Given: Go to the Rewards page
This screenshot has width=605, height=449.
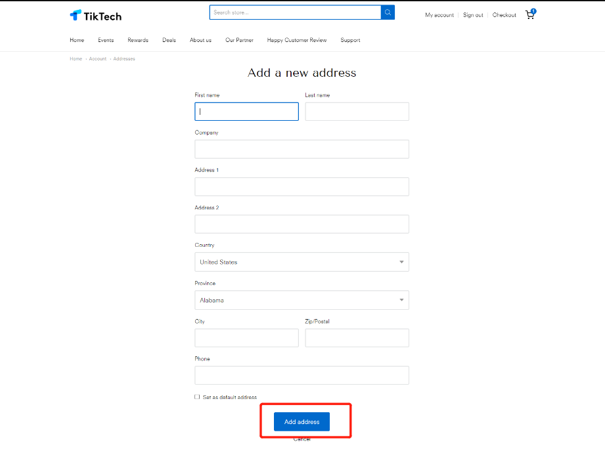Looking at the screenshot, I should click(138, 40).
